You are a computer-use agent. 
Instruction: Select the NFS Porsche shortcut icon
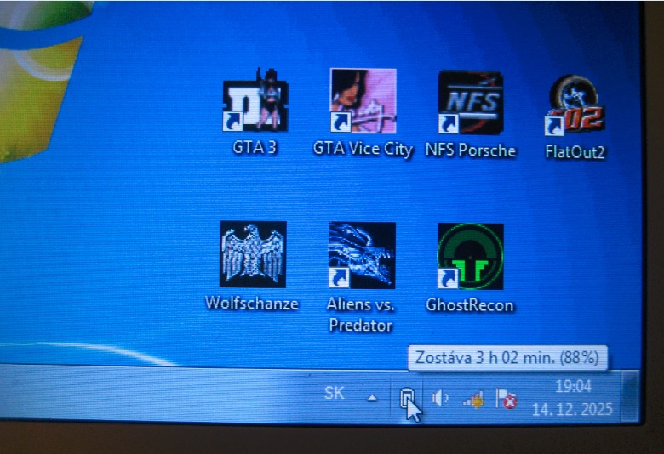pyautogui.click(x=471, y=103)
